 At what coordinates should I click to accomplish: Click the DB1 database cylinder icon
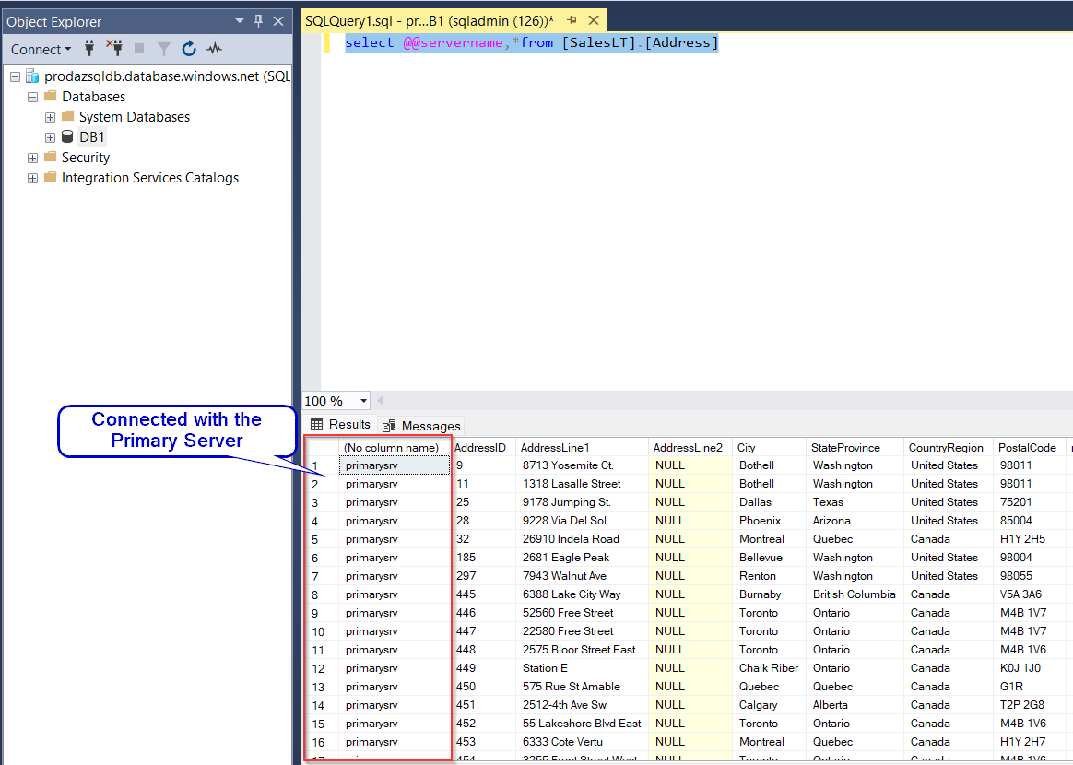click(67, 136)
